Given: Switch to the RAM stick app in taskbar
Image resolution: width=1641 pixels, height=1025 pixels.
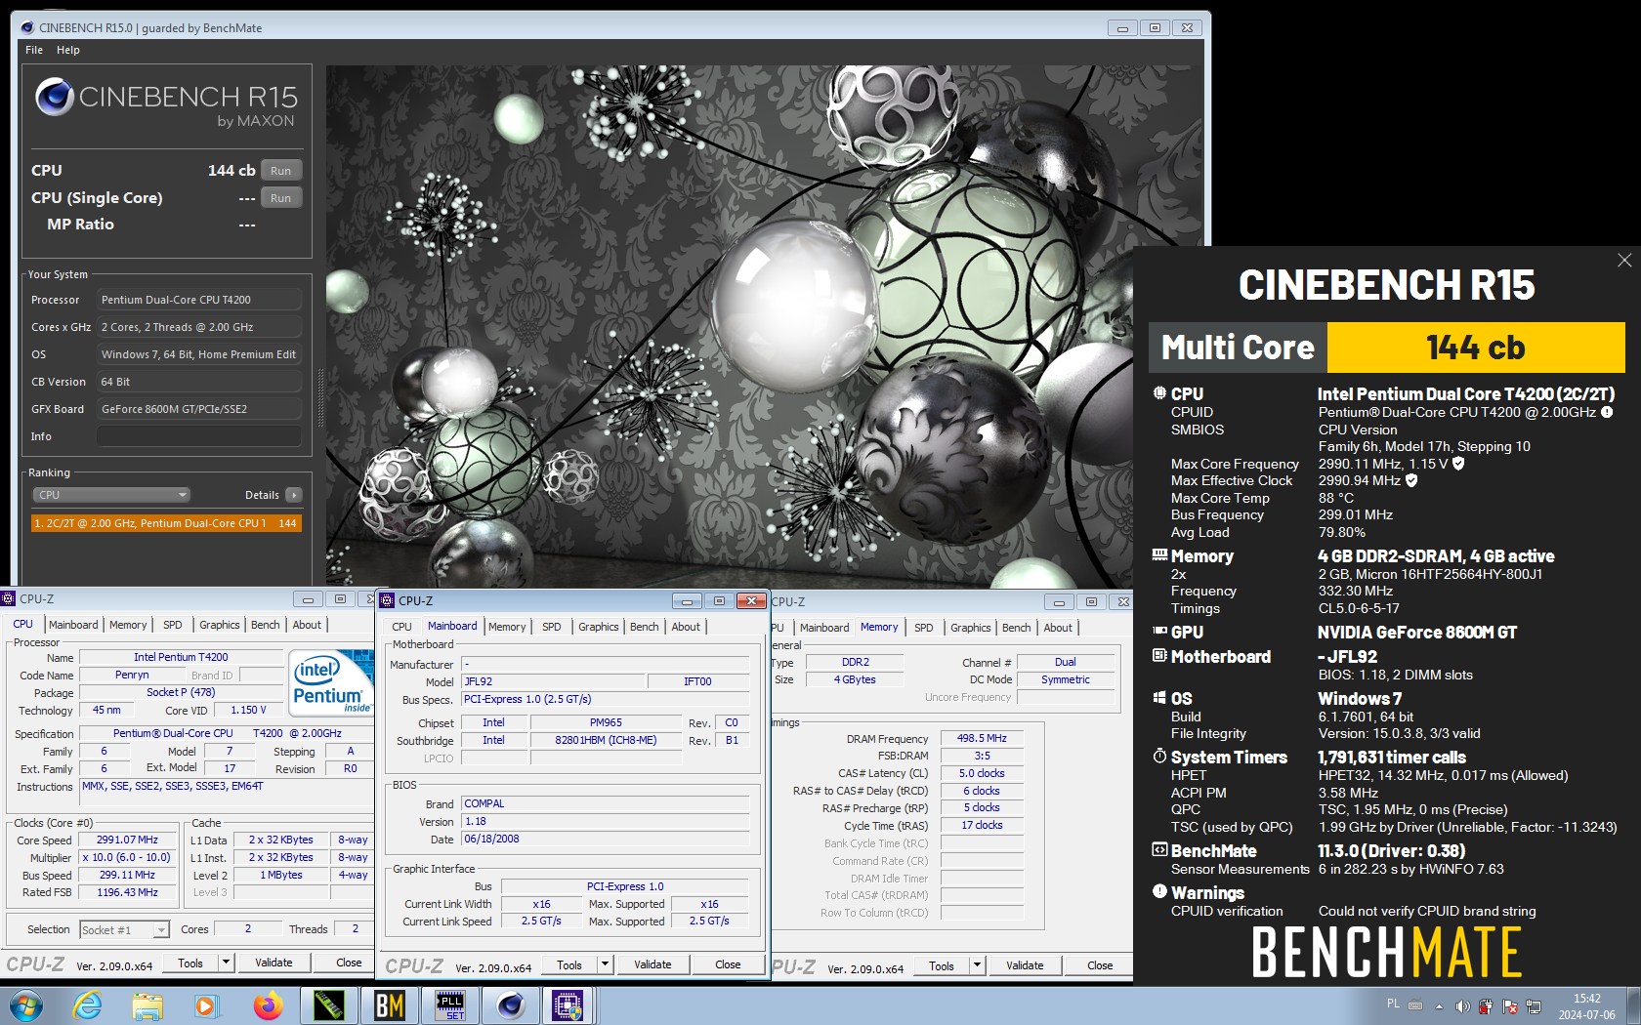Looking at the screenshot, I should click(329, 1005).
